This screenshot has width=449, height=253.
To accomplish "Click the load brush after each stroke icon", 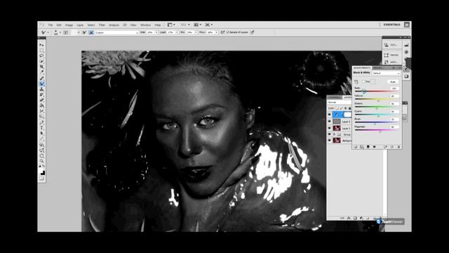I will point(84,32).
